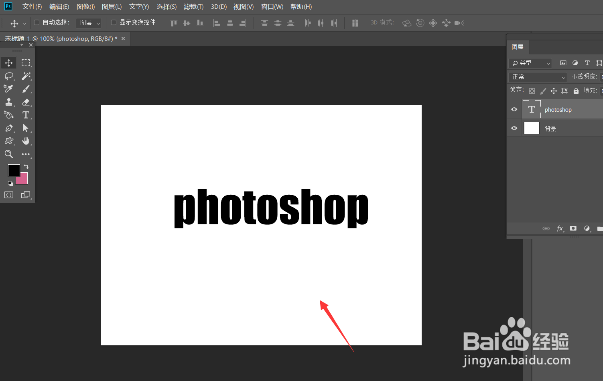
Task: Toggle lock all padlock icon
Action: tap(576, 91)
